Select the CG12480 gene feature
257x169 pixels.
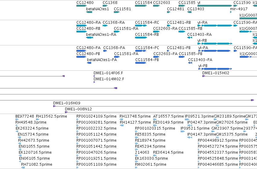point(82,6)
